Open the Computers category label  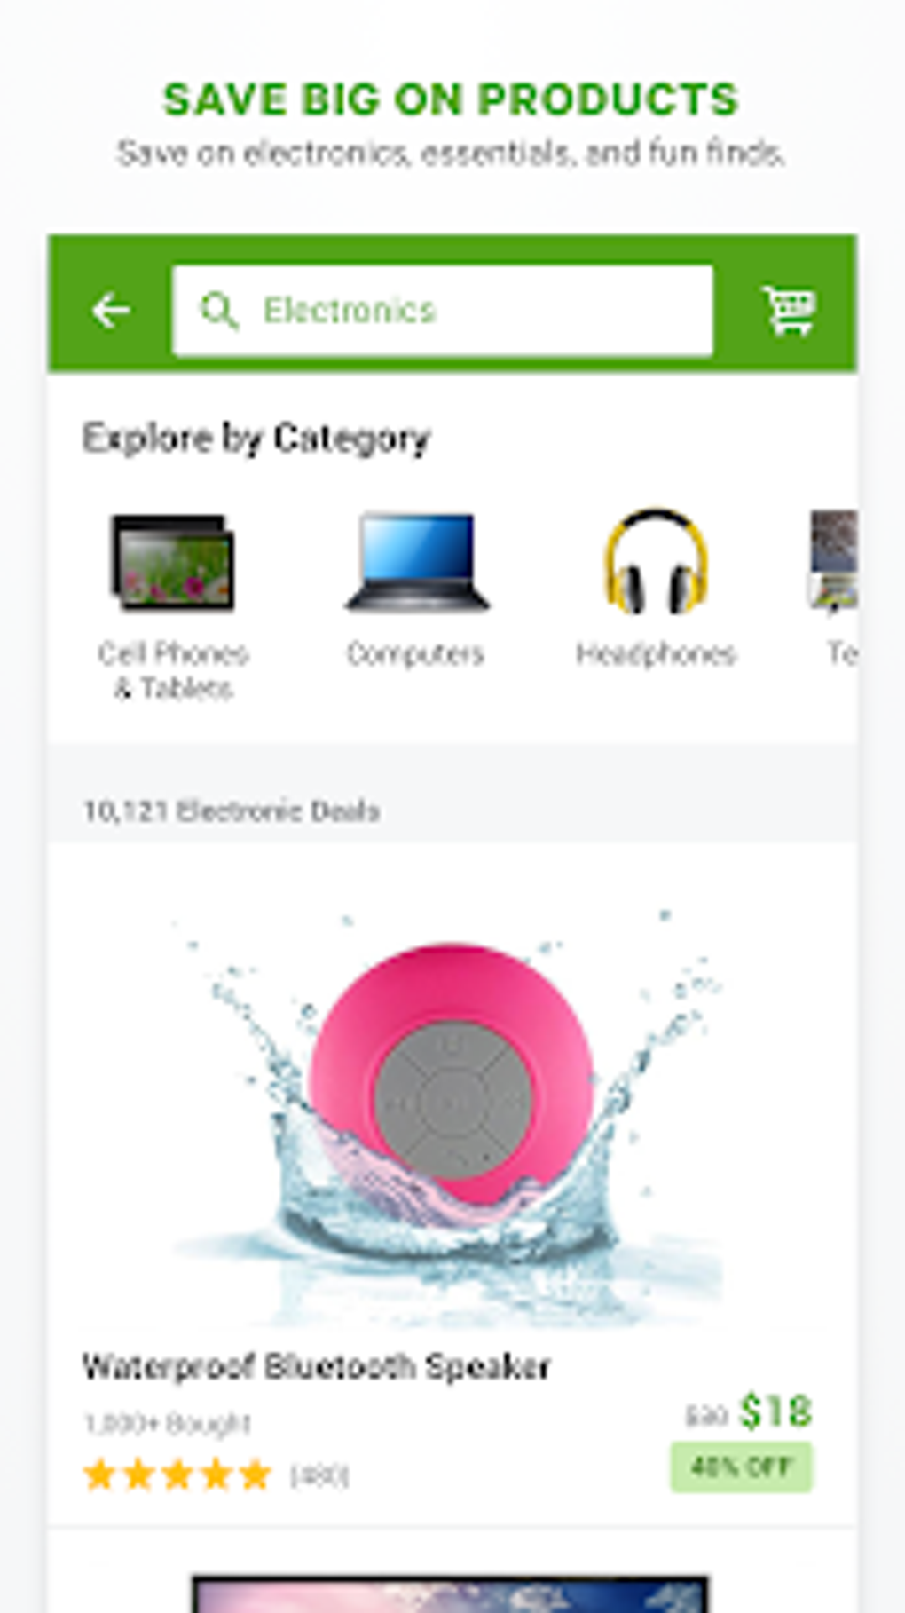coord(415,654)
